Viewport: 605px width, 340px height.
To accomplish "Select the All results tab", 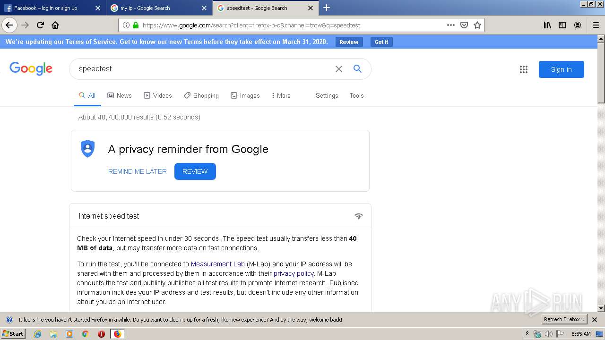I will pos(87,95).
